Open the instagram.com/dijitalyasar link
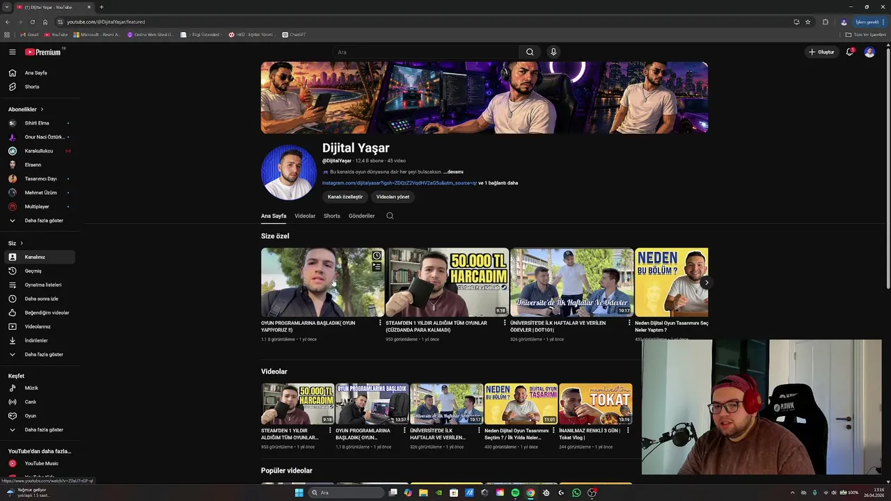Viewport: 891px width, 501px height. [400, 183]
